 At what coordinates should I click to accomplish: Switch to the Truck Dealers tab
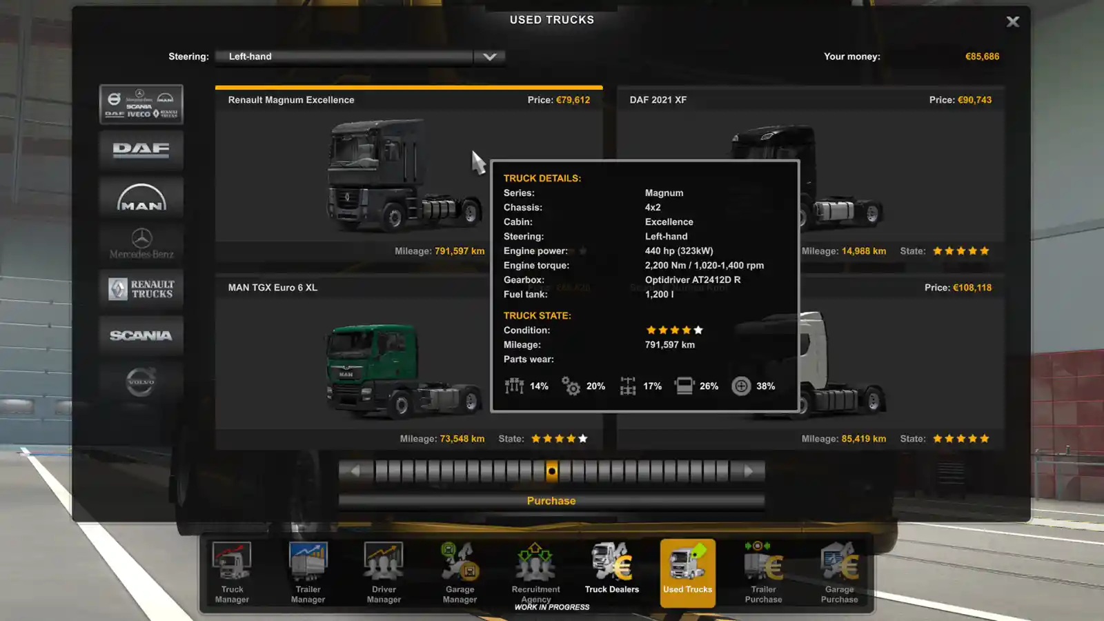coord(611,571)
